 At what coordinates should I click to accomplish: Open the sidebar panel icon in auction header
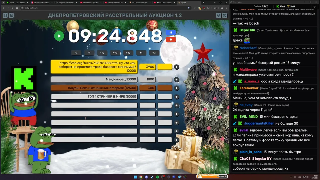pos(5,15)
